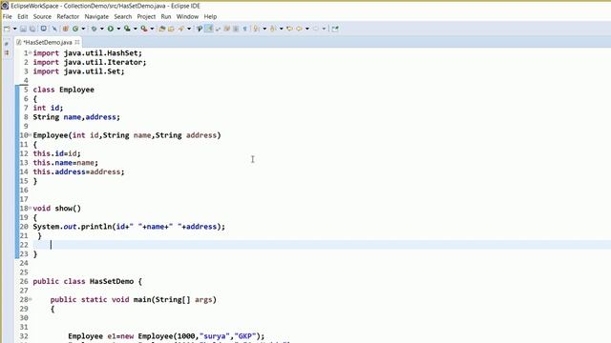Click the Last Edit Location icon
Image resolution: width=611 pixels, height=343 pixels.
289,29
